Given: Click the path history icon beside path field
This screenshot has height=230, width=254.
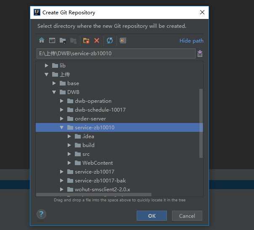Looking at the screenshot, I should click(200, 53).
